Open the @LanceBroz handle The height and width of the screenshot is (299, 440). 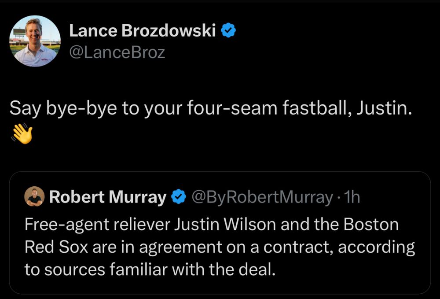(x=117, y=52)
